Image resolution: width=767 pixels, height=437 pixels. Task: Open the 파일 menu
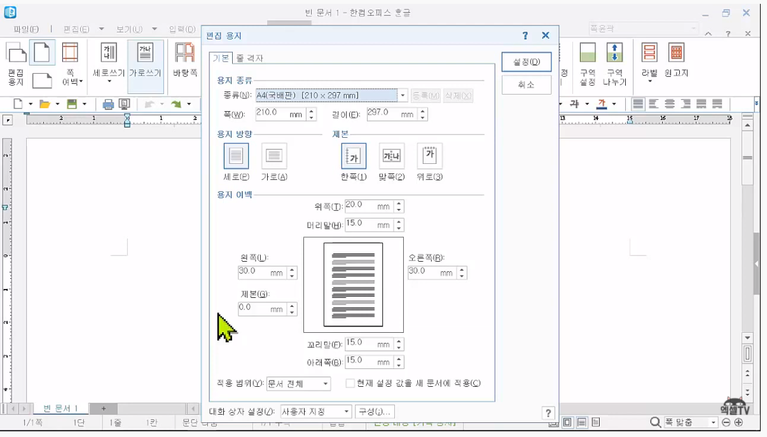26,29
